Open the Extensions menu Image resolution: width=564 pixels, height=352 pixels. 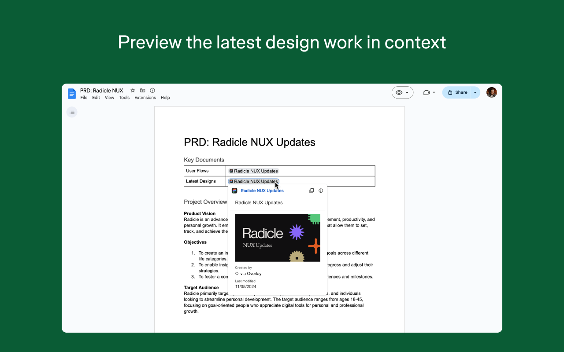pos(145,98)
